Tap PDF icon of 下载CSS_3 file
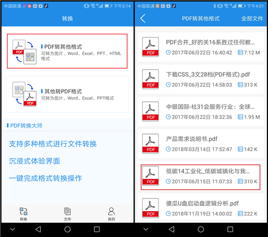This screenshot has width=268, height=237. pos(150,79)
